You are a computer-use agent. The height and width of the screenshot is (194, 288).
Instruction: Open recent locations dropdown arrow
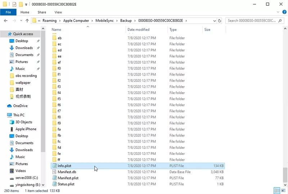click(21, 21)
